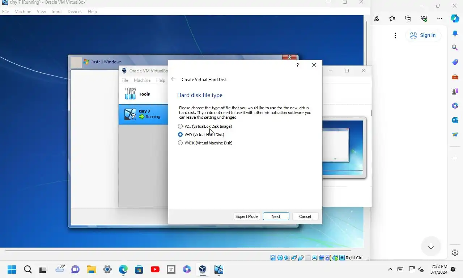Open Microsoft Store from the taskbar

pyautogui.click(x=139, y=269)
